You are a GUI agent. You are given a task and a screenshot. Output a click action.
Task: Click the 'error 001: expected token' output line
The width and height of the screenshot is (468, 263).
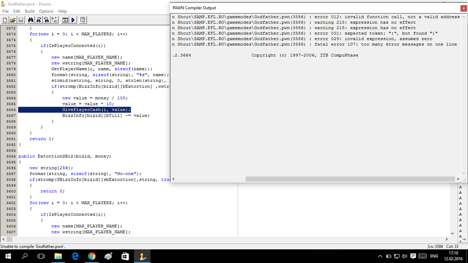coord(305,33)
